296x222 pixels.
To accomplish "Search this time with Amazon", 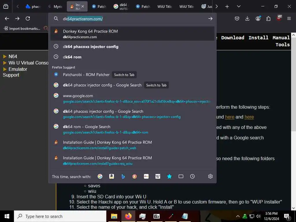I will [x=112, y=176].
